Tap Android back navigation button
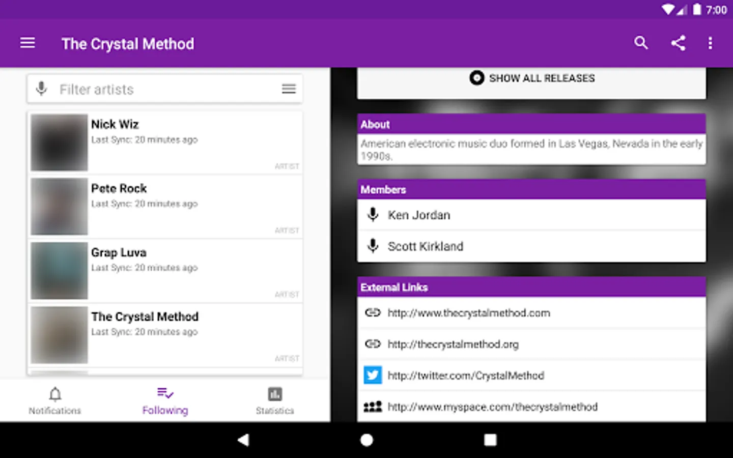The height and width of the screenshot is (458, 733). pyautogui.click(x=243, y=440)
